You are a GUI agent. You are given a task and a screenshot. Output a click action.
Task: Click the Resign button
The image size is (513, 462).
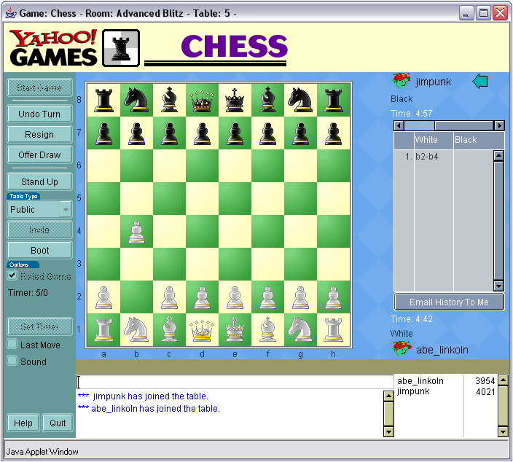39,135
